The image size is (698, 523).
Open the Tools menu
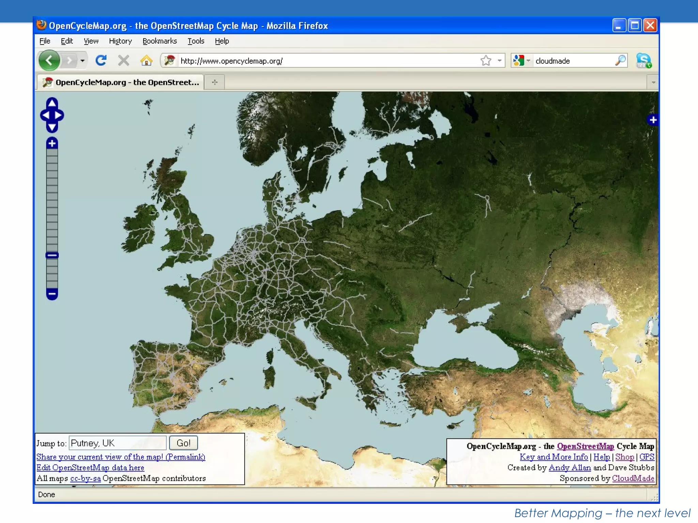click(x=196, y=41)
